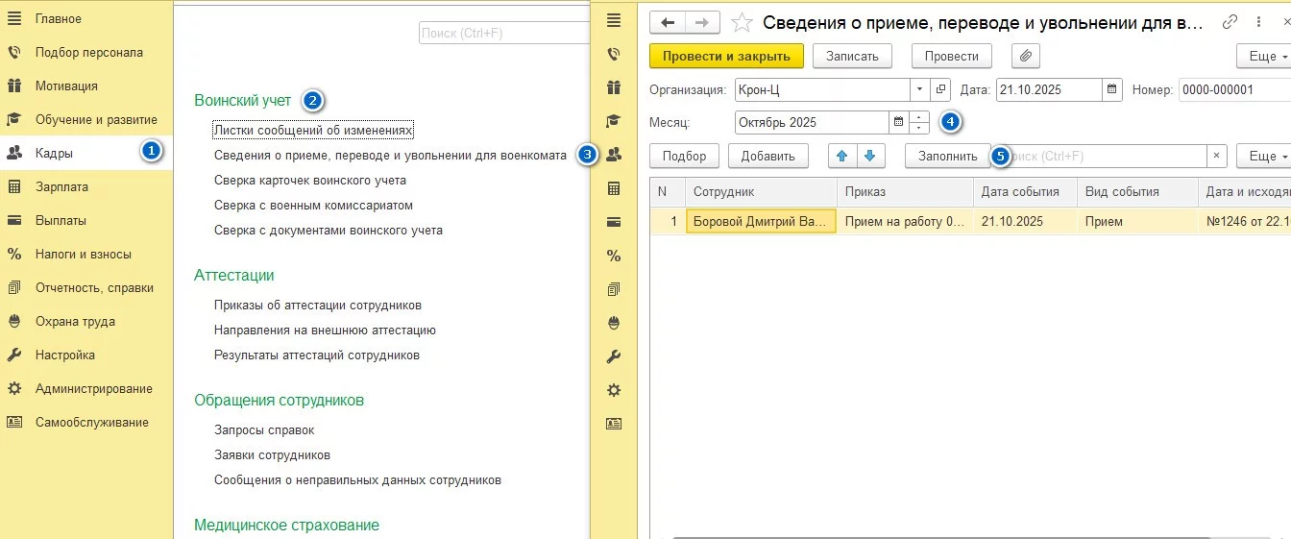Image resolution: width=1291 pixels, height=539 pixels.
Task: Select the Боровой Дмитрий employee cell
Action: point(761,221)
